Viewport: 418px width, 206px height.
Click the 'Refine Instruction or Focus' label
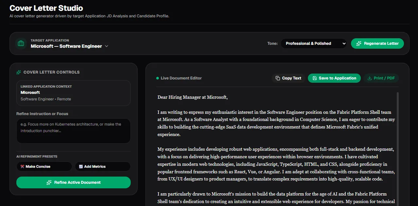pyautogui.click(x=42, y=114)
